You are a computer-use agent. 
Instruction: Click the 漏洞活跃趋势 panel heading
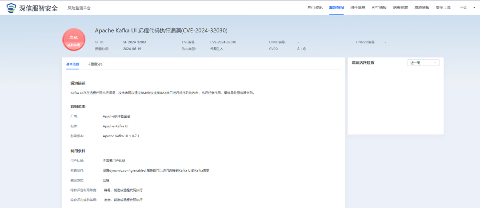[363, 63]
